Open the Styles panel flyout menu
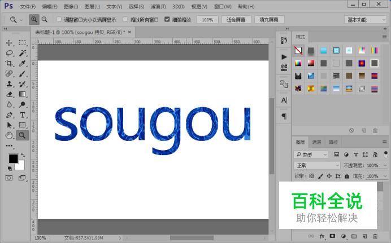 click(x=385, y=37)
